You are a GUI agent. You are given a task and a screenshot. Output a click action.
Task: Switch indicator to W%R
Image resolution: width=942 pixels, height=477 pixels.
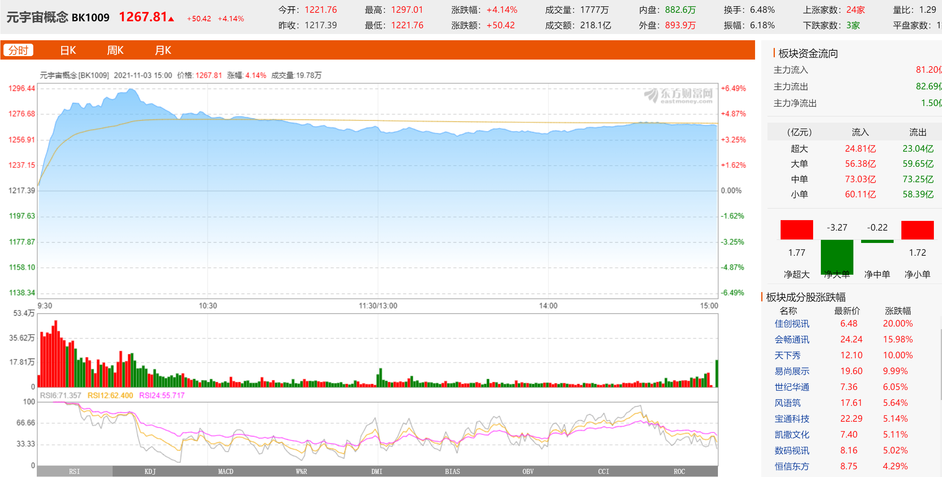[301, 471]
